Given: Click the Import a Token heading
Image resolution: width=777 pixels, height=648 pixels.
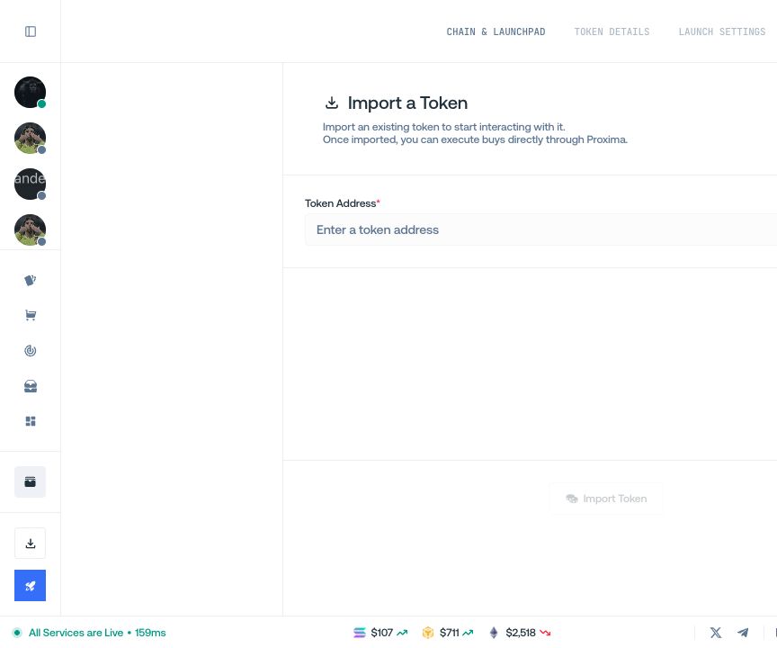Looking at the screenshot, I should tap(407, 103).
